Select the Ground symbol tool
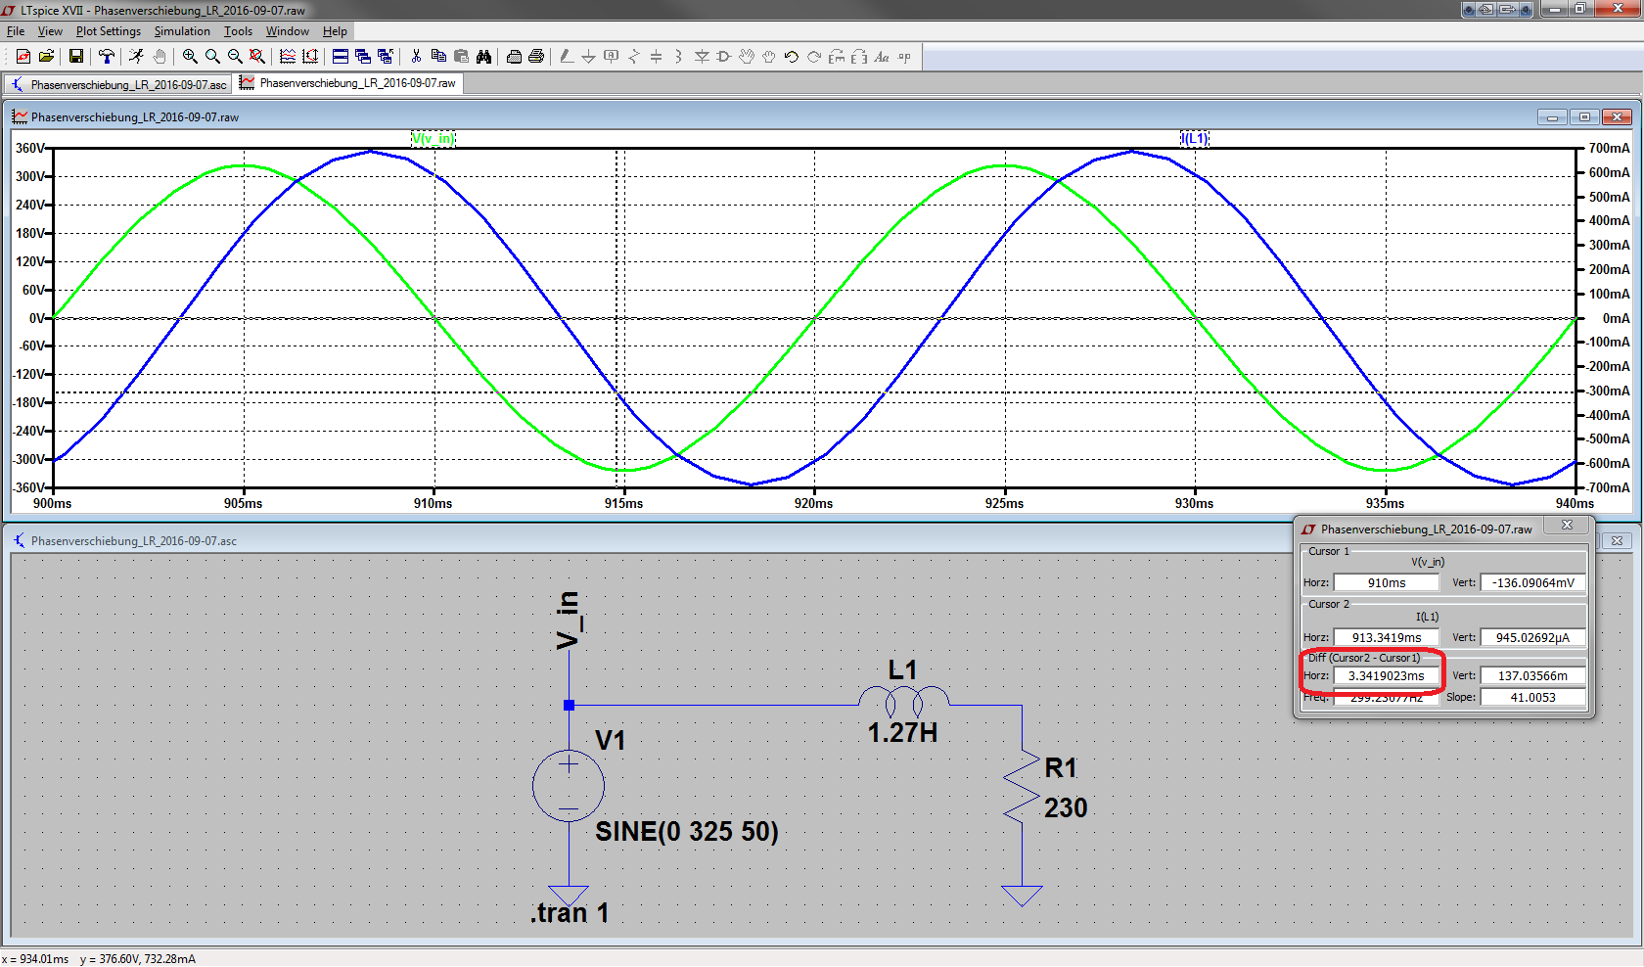1644x967 pixels. tap(589, 57)
